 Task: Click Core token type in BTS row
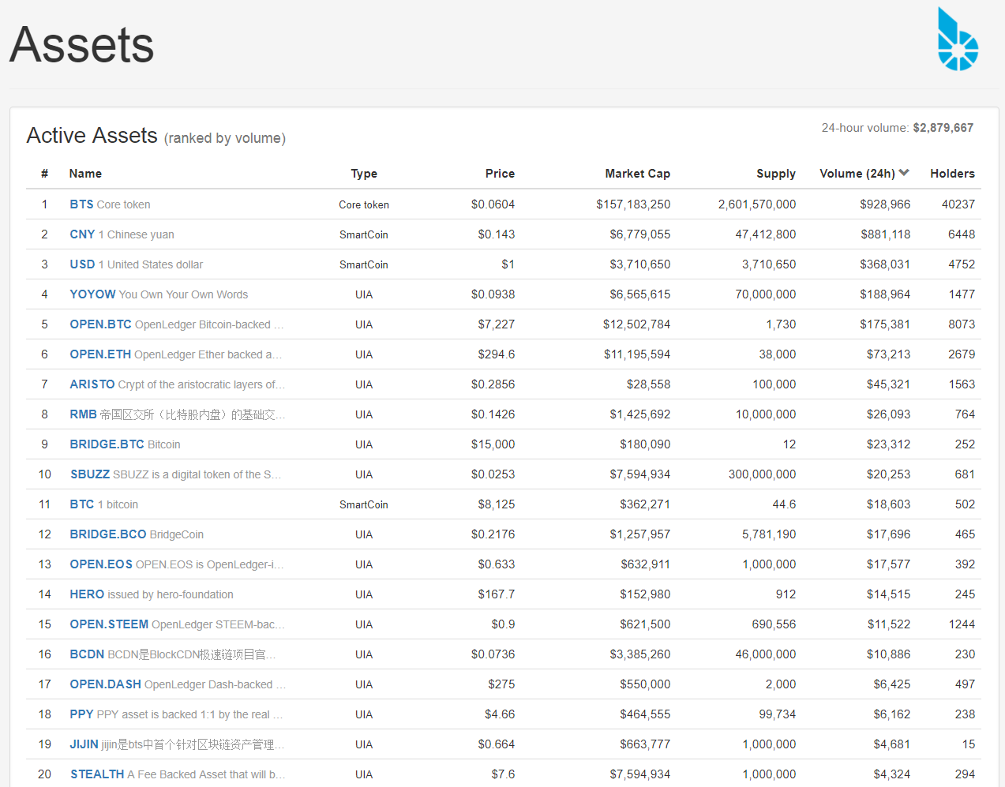[x=364, y=204]
